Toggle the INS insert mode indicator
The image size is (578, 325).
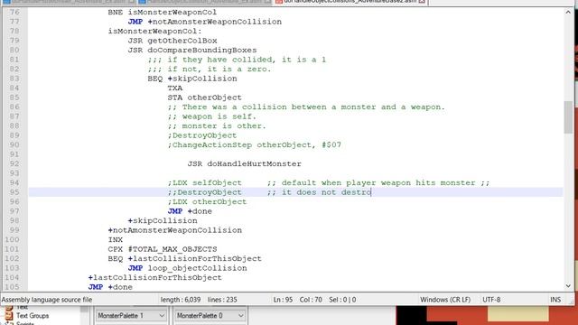pyautogui.click(x=555, y=300)
